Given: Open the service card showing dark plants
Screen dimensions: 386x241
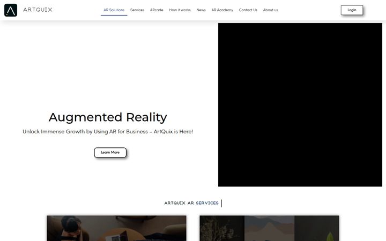Looking at the screenshot, I should tap(269, 228).
